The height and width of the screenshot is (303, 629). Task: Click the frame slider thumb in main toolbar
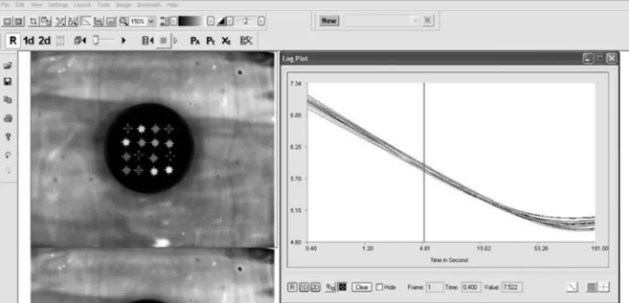tap(96, 40)
